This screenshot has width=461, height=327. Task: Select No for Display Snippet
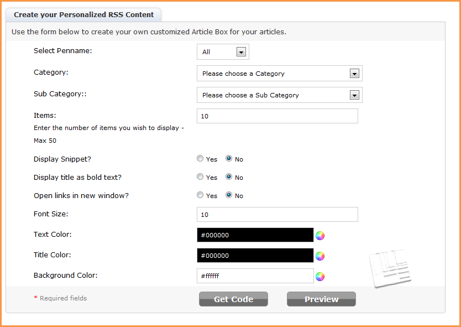(229, 159)
